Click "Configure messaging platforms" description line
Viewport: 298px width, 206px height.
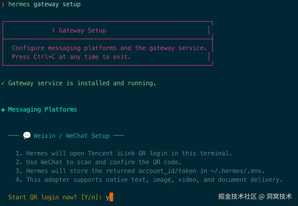click(109, 48)
